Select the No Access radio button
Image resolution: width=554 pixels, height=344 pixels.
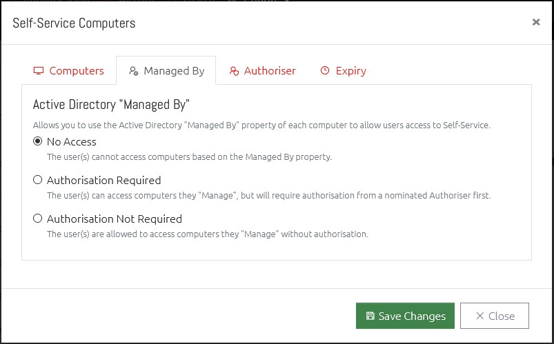[x=37, y=141]
